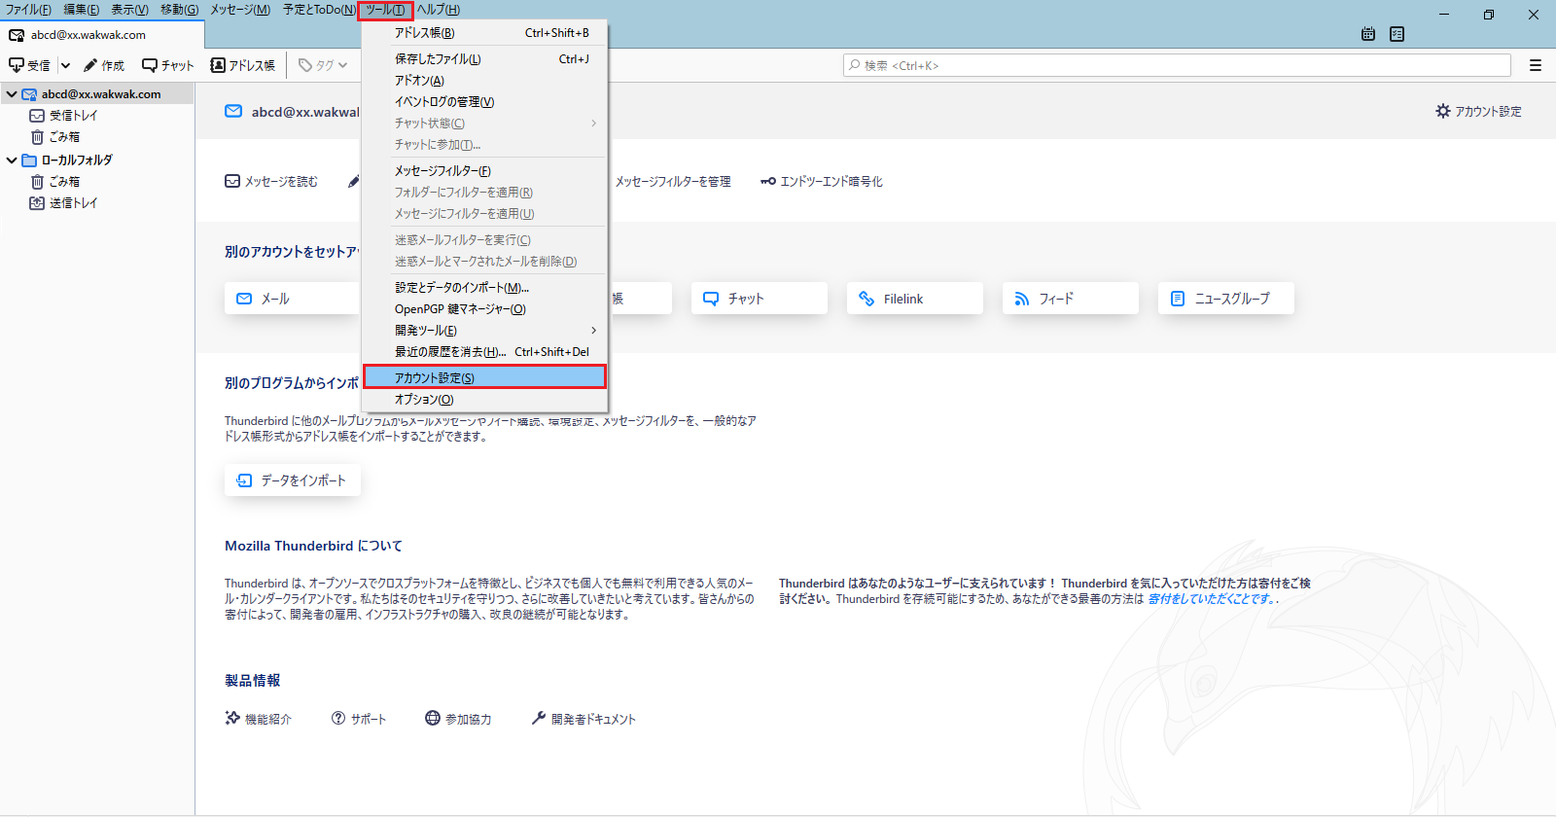Choose イベントログの管理 menu entry
This screenshot has width=1556, height=817.
484,102
